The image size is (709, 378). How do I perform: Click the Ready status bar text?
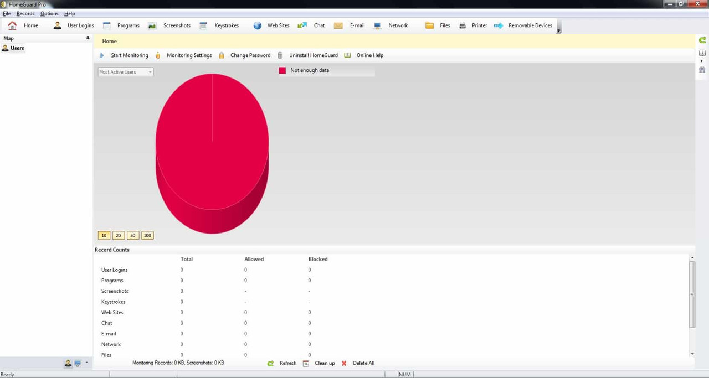click(7, 375)
